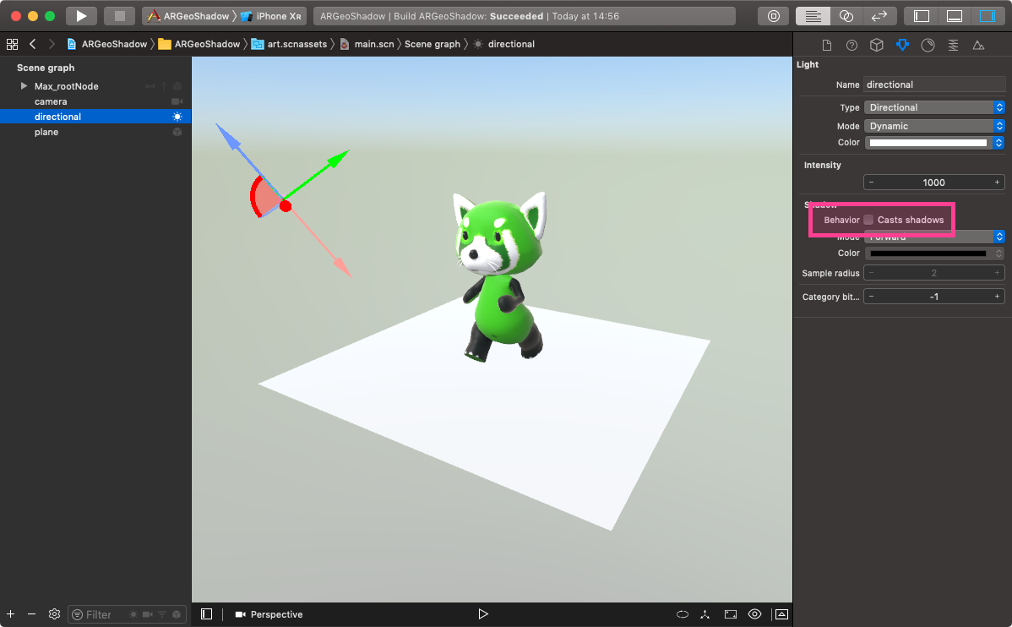This screenshot has width=1012, height=627.
Task: Open the Physics inspector tab
Action: point(953,45)
